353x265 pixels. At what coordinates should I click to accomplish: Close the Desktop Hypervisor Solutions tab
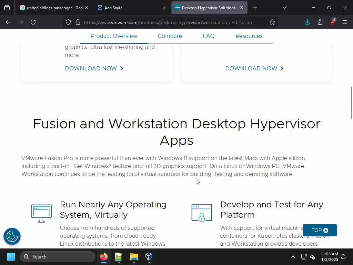242,8
